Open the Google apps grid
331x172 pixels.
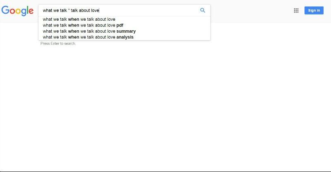pyautogui.click(x=296, y=10)
